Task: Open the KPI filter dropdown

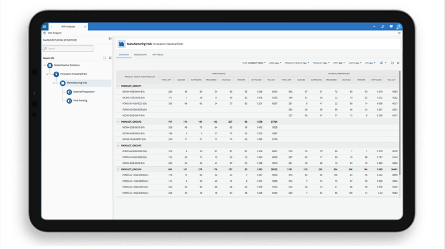Action: 370,63
